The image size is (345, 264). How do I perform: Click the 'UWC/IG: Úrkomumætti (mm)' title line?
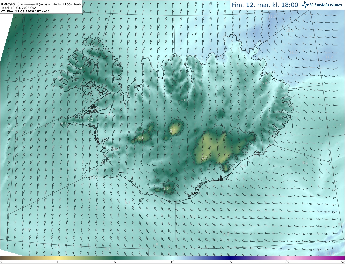(41, 4)
